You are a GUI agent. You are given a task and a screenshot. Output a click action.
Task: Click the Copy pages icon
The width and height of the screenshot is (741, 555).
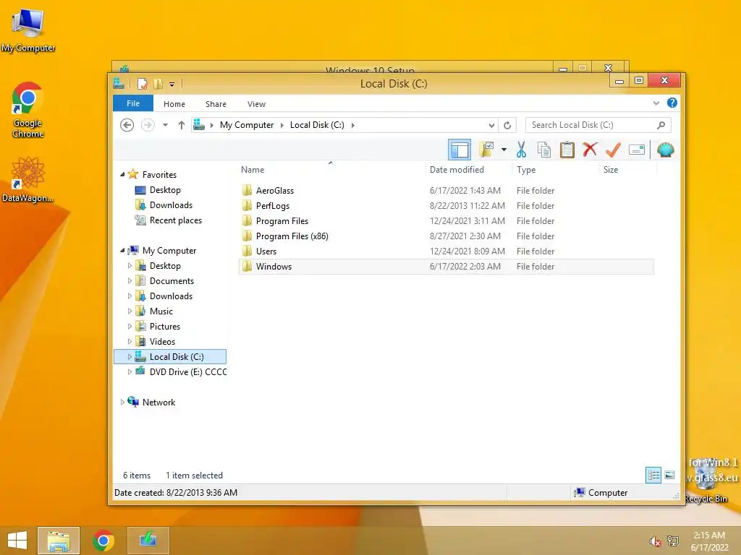pos(544,150)
